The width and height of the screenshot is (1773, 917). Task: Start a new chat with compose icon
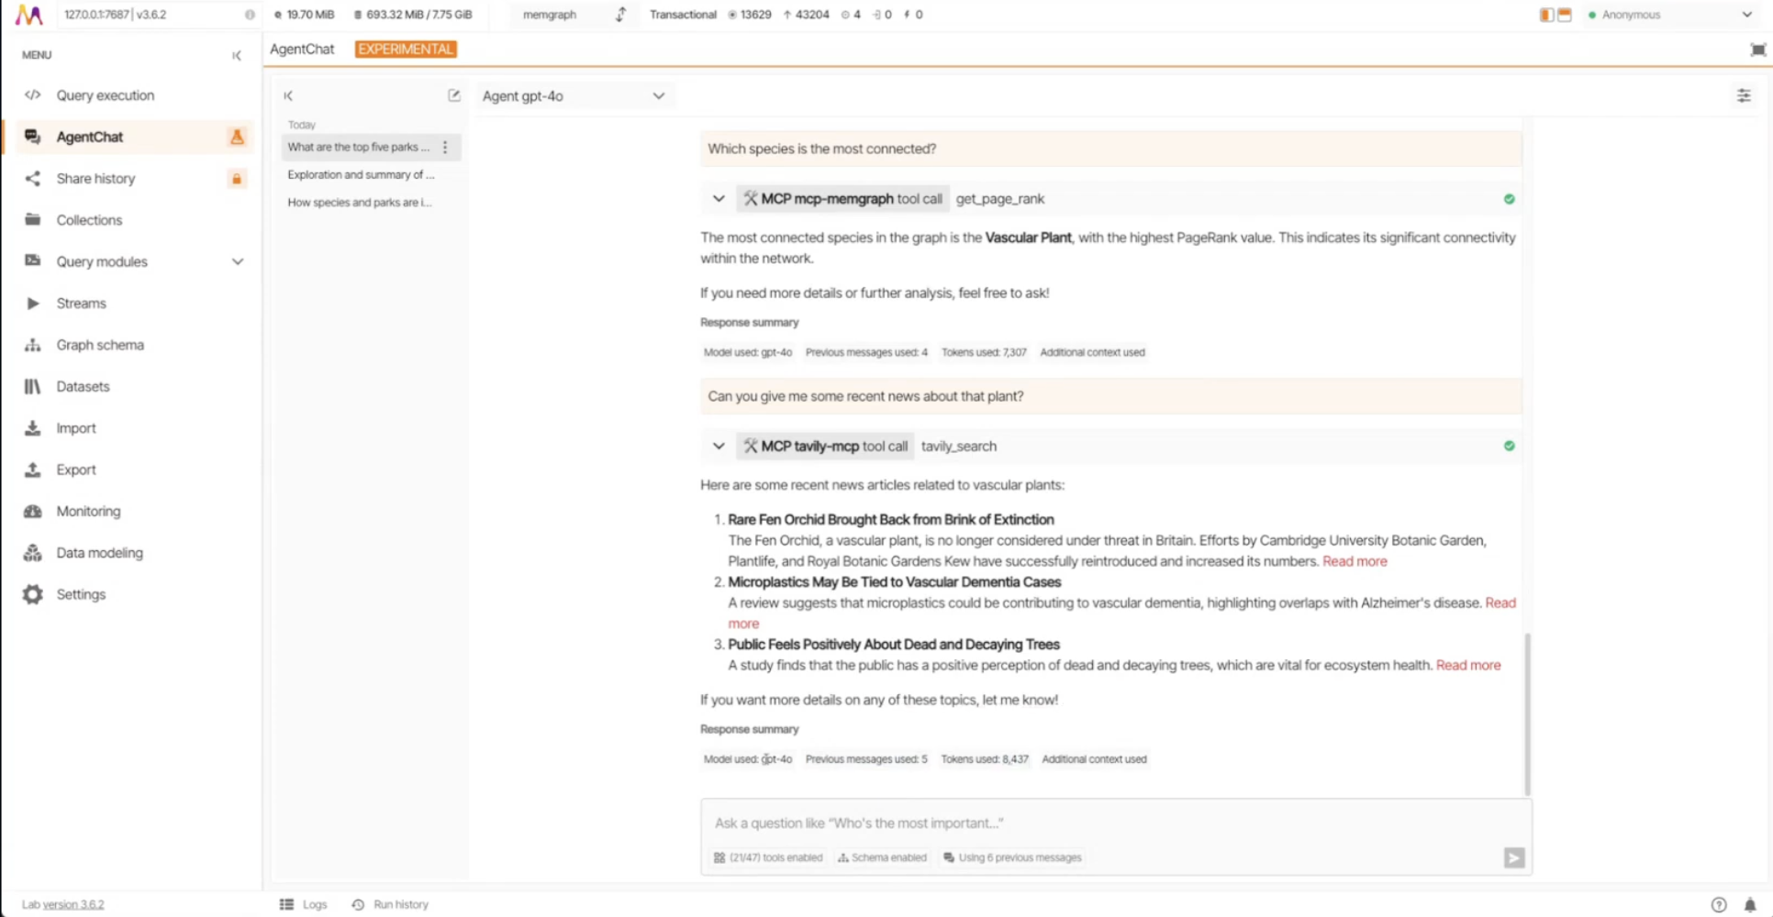point(454,95)
